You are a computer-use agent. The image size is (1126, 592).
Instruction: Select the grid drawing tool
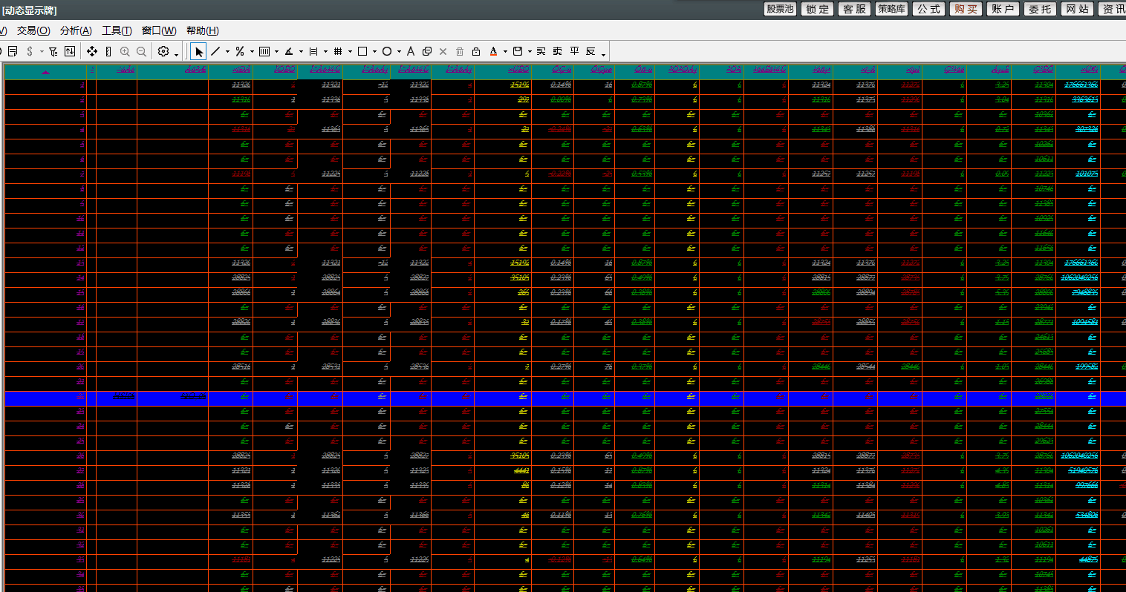pos(338,51)
